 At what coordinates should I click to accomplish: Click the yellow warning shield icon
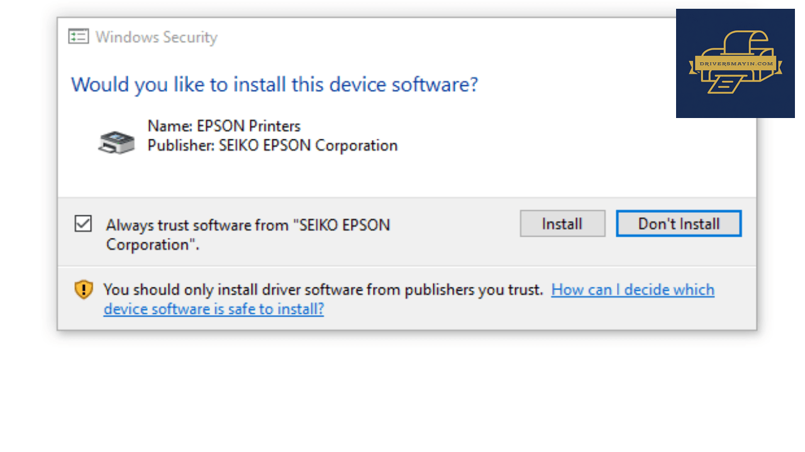[84, 289]
